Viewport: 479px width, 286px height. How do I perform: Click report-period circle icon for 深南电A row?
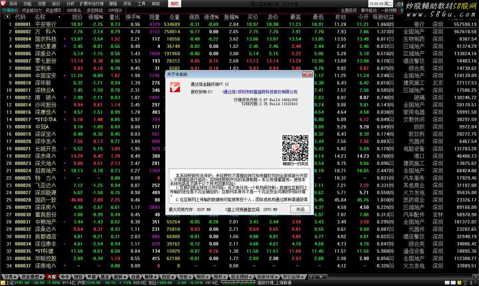(x=392, y=266)
